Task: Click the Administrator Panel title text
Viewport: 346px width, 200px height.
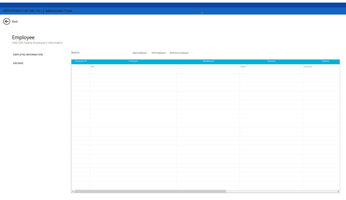Action: (x=58, y=11)
